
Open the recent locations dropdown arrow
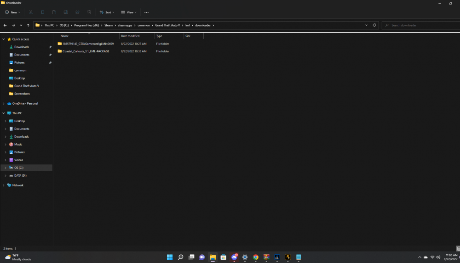[x=21, y=25]
